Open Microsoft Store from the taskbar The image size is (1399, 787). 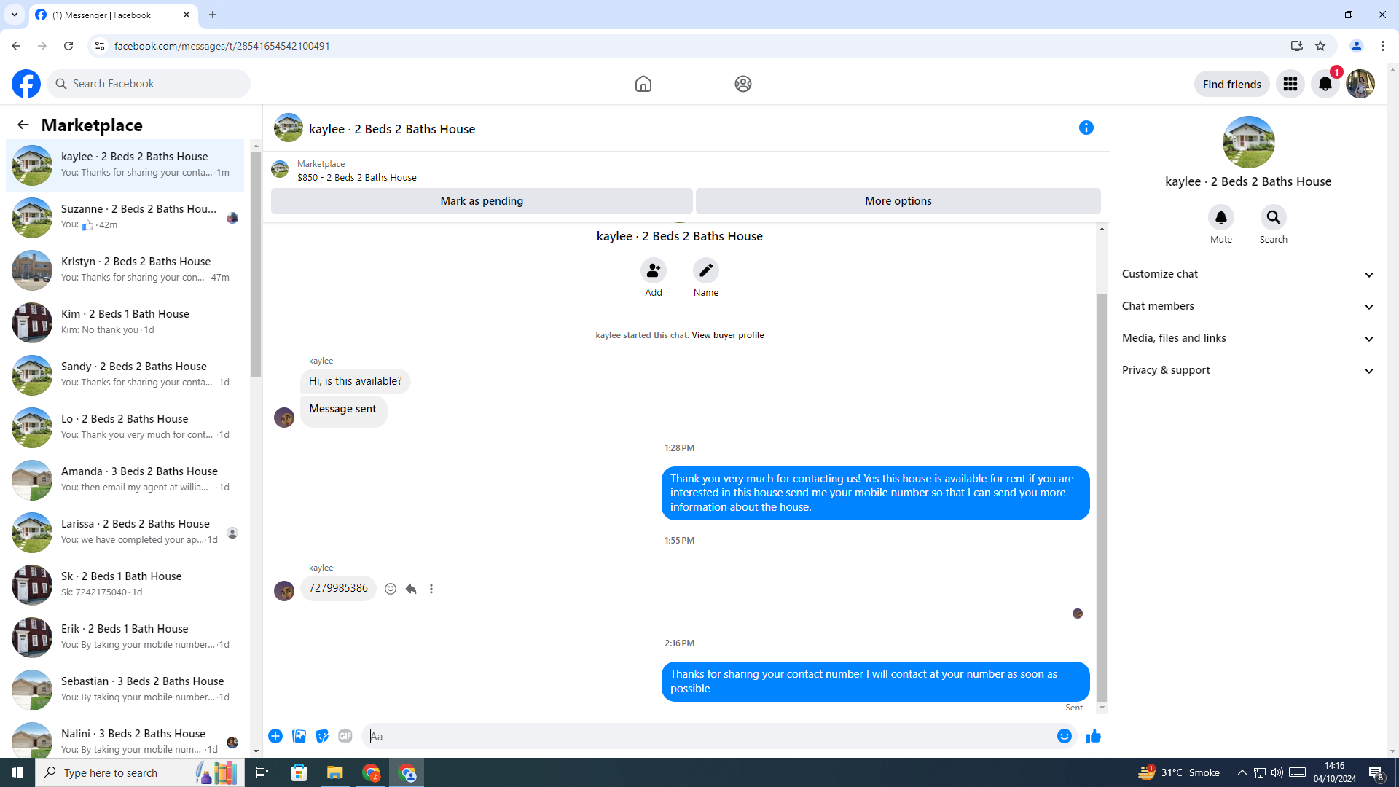[x=299, y=772]
